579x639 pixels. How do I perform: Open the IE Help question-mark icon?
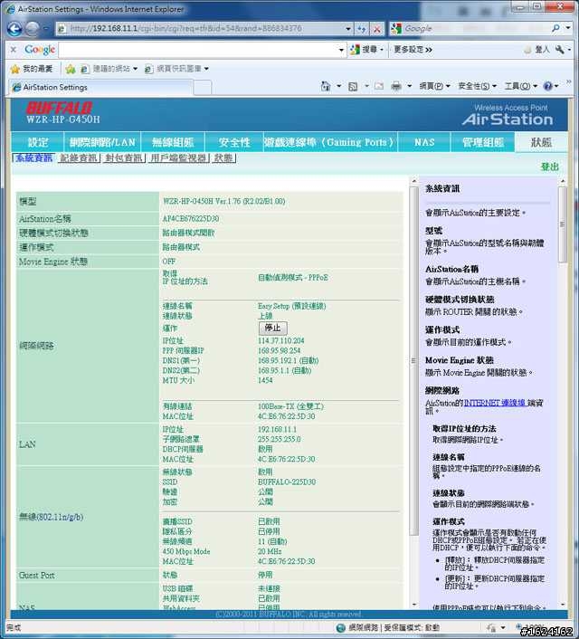(548, 86)
